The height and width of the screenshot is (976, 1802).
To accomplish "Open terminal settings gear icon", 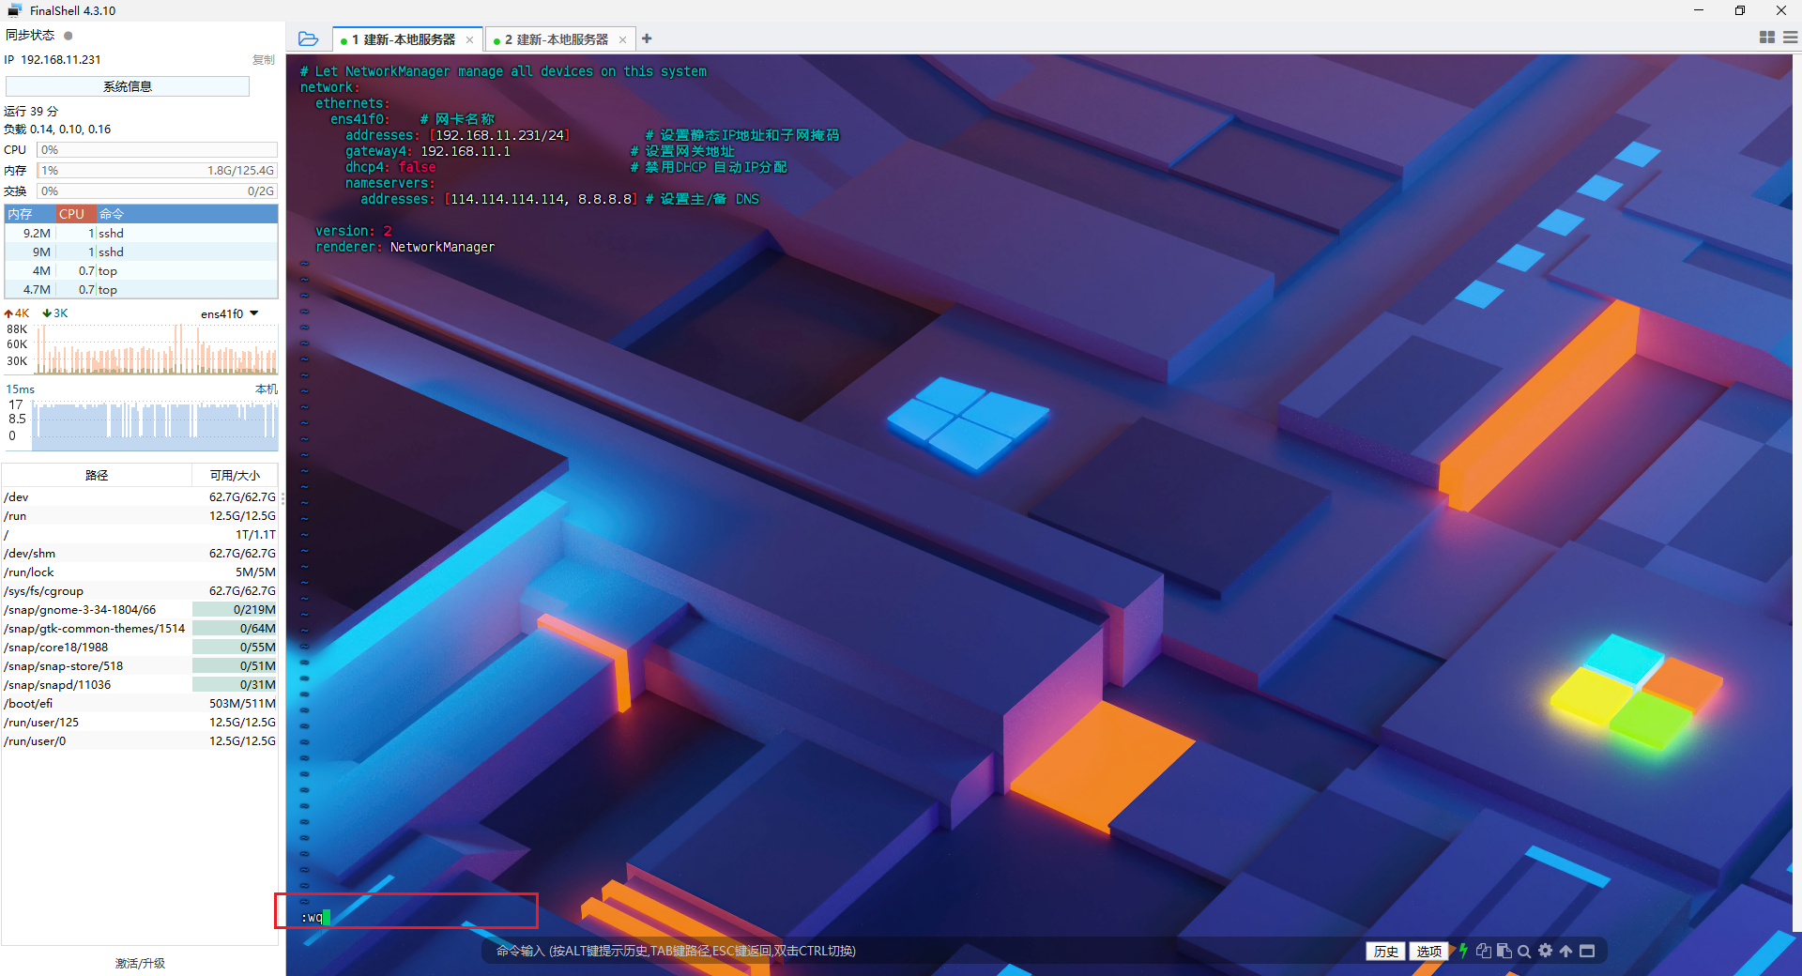I will [1546, 951].
